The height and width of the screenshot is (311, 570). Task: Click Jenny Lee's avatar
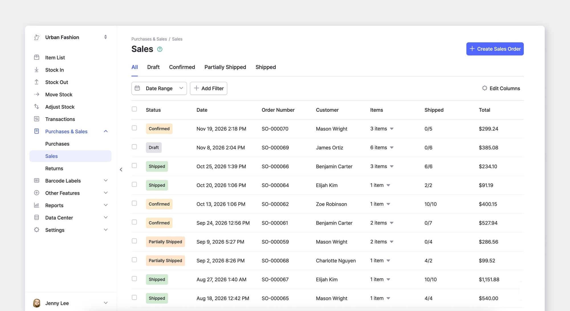[x=37, y=303]
